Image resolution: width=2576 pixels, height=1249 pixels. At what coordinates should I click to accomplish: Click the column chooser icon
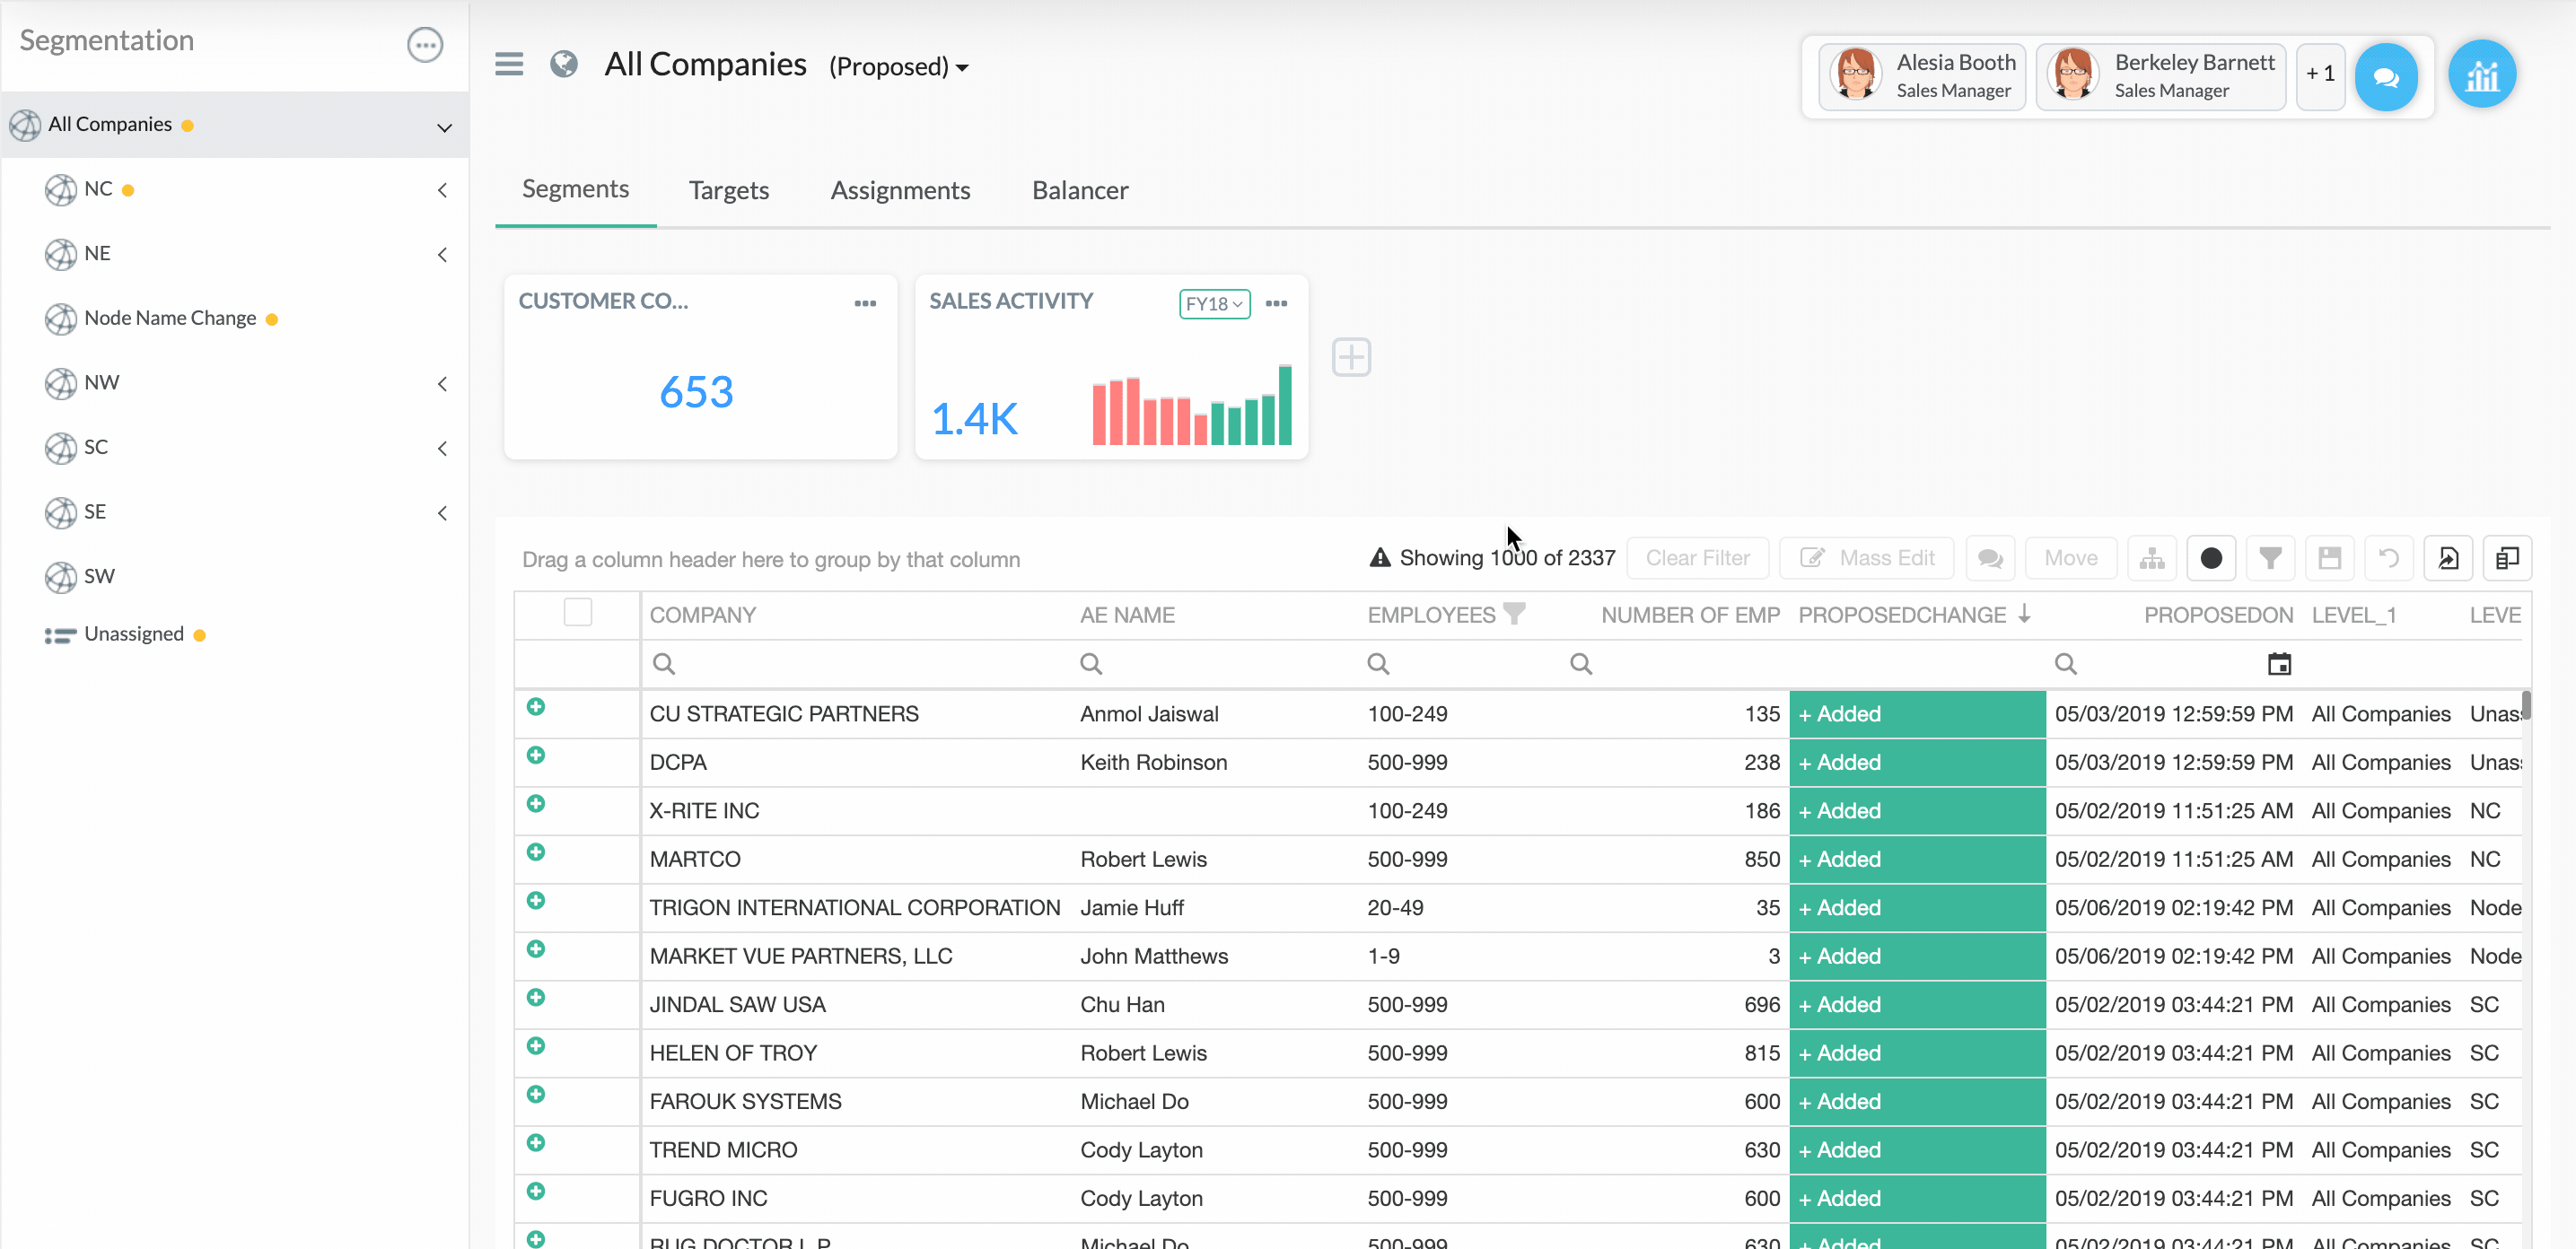2506,558
